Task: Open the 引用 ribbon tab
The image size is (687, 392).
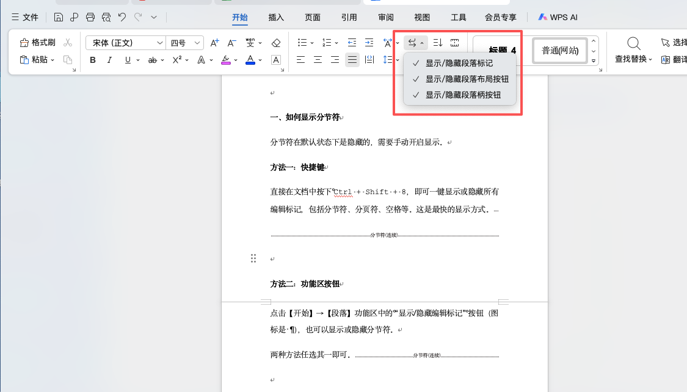Action: [x=349, y=17]
